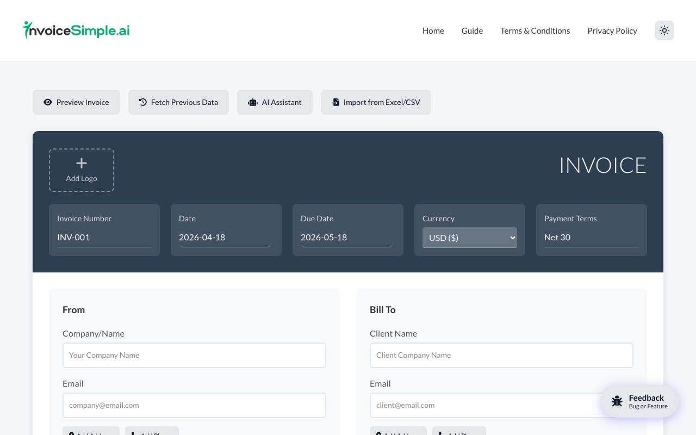Open the Guide page
Viewport: 696px width, 435px height.
(472, 30)
